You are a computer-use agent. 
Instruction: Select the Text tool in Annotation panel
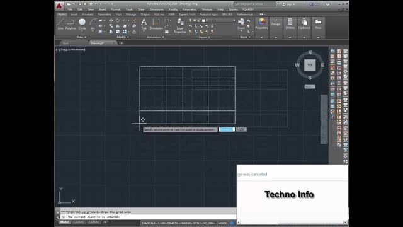click(144, 24)
